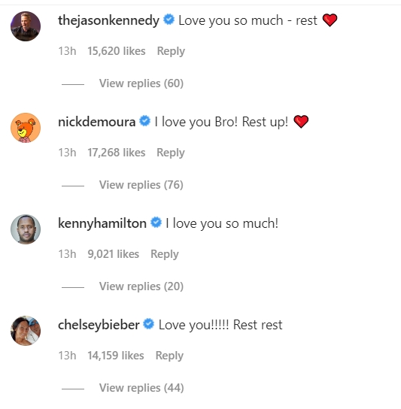View the 17,268 likes list
The height and width of the screenshot is (409, 401).
pyautogui.click(x=116, y=153)
